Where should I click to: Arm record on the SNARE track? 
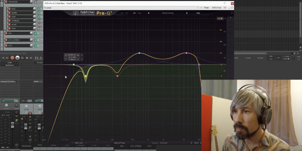(9, 13)
